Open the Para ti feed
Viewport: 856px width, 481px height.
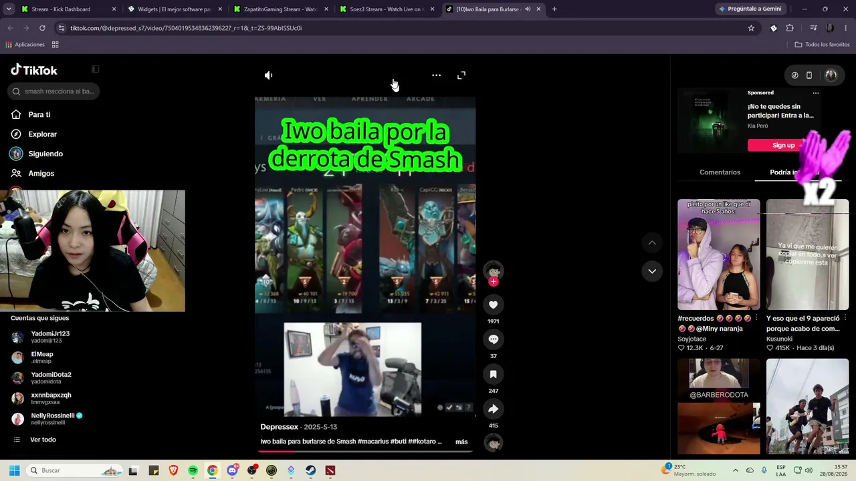point(39,115)
